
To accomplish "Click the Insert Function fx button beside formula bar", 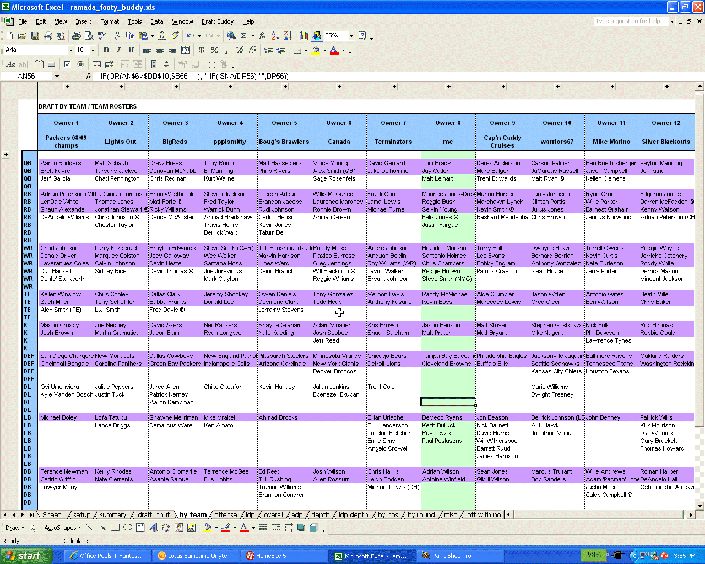I will pos(89,77).
